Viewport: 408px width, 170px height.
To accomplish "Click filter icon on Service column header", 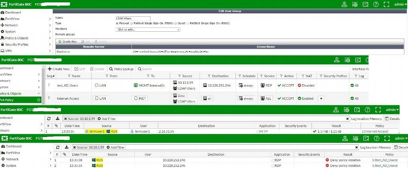I will 261,76.
